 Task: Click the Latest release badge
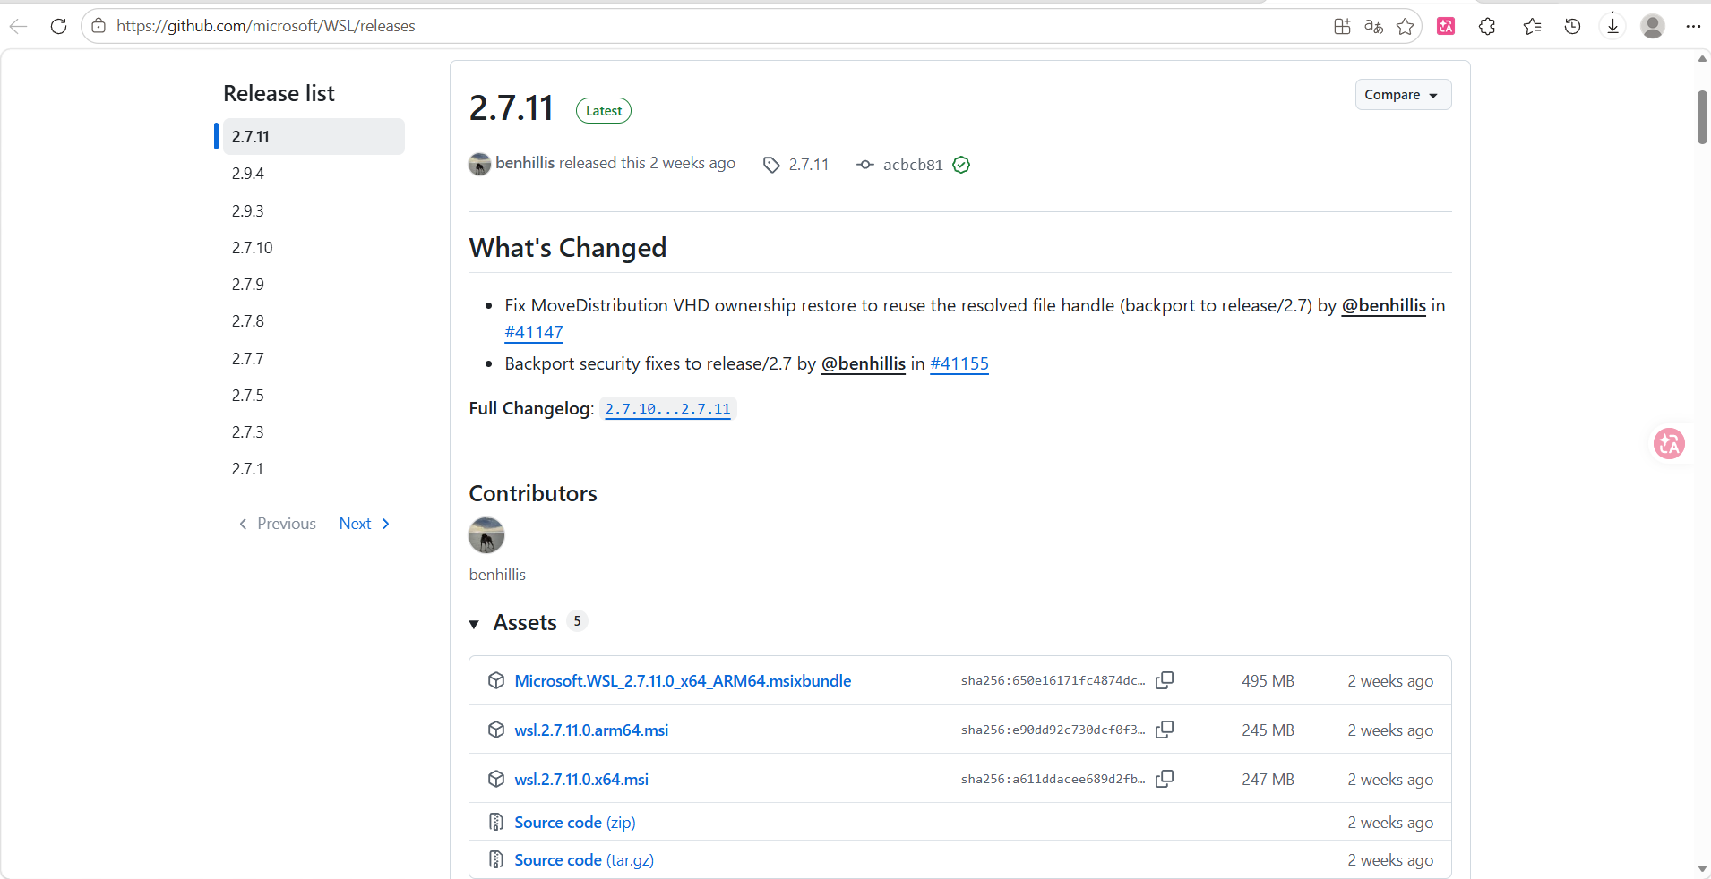click(x=604, y=111)
